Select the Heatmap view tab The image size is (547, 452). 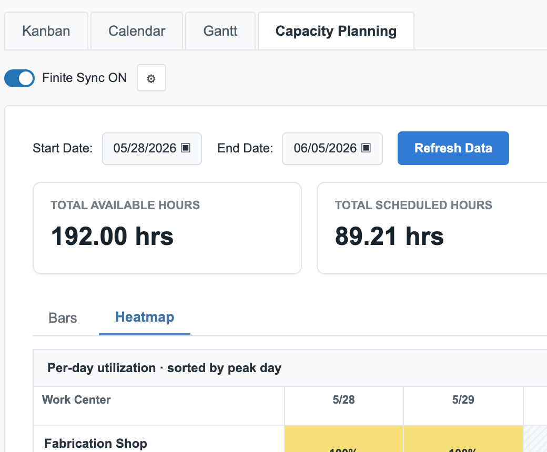[x=145, y=317]
